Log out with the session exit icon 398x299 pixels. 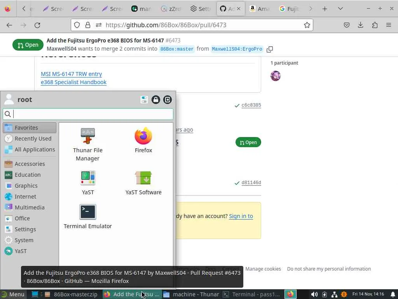pyautogui.click(x=167, y=100)
